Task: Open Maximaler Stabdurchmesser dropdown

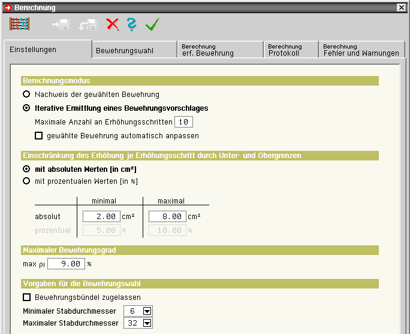Action: (147, 324)
